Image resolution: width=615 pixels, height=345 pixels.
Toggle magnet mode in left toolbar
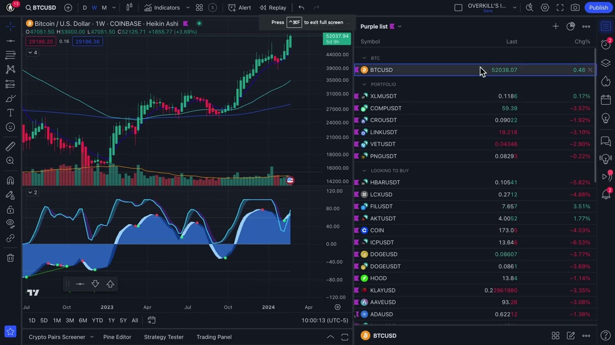click(11, 181)
